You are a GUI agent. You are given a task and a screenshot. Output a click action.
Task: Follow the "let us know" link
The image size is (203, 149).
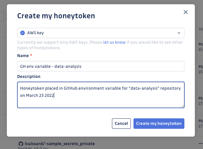pyautogui.click(x=114, y=42)
